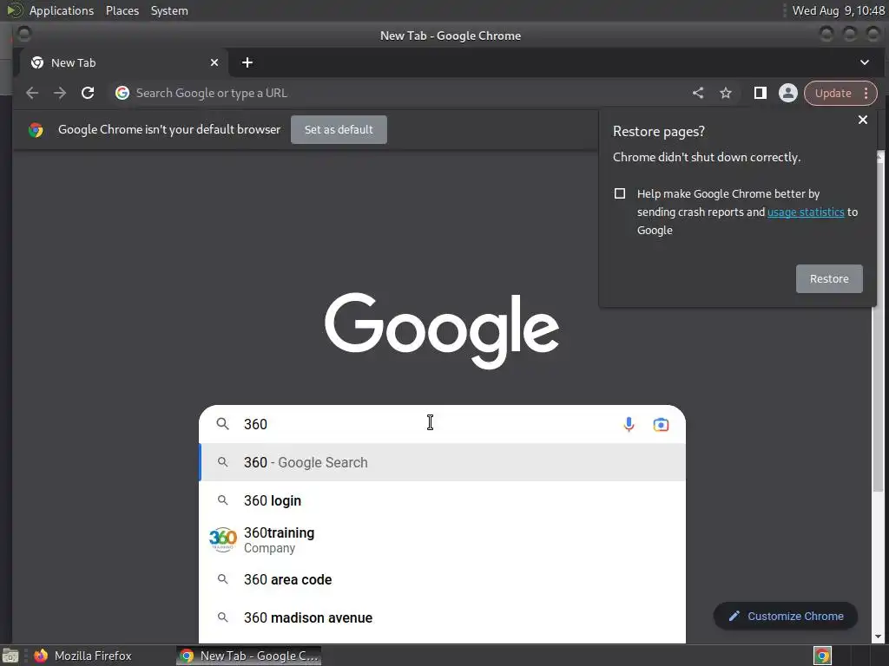Share this page with the share icon
The height and width of the screenshot is (666, 889).
[698, 93]
